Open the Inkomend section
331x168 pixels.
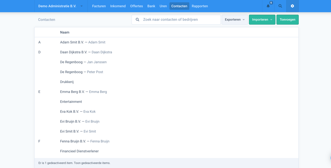pos(118,6)
